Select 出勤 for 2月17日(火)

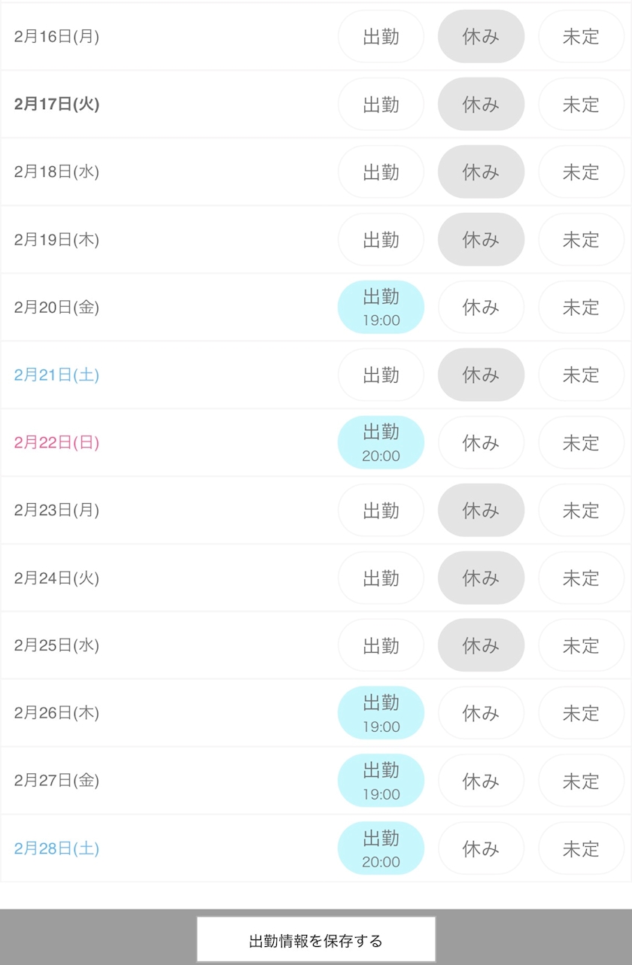381,105
